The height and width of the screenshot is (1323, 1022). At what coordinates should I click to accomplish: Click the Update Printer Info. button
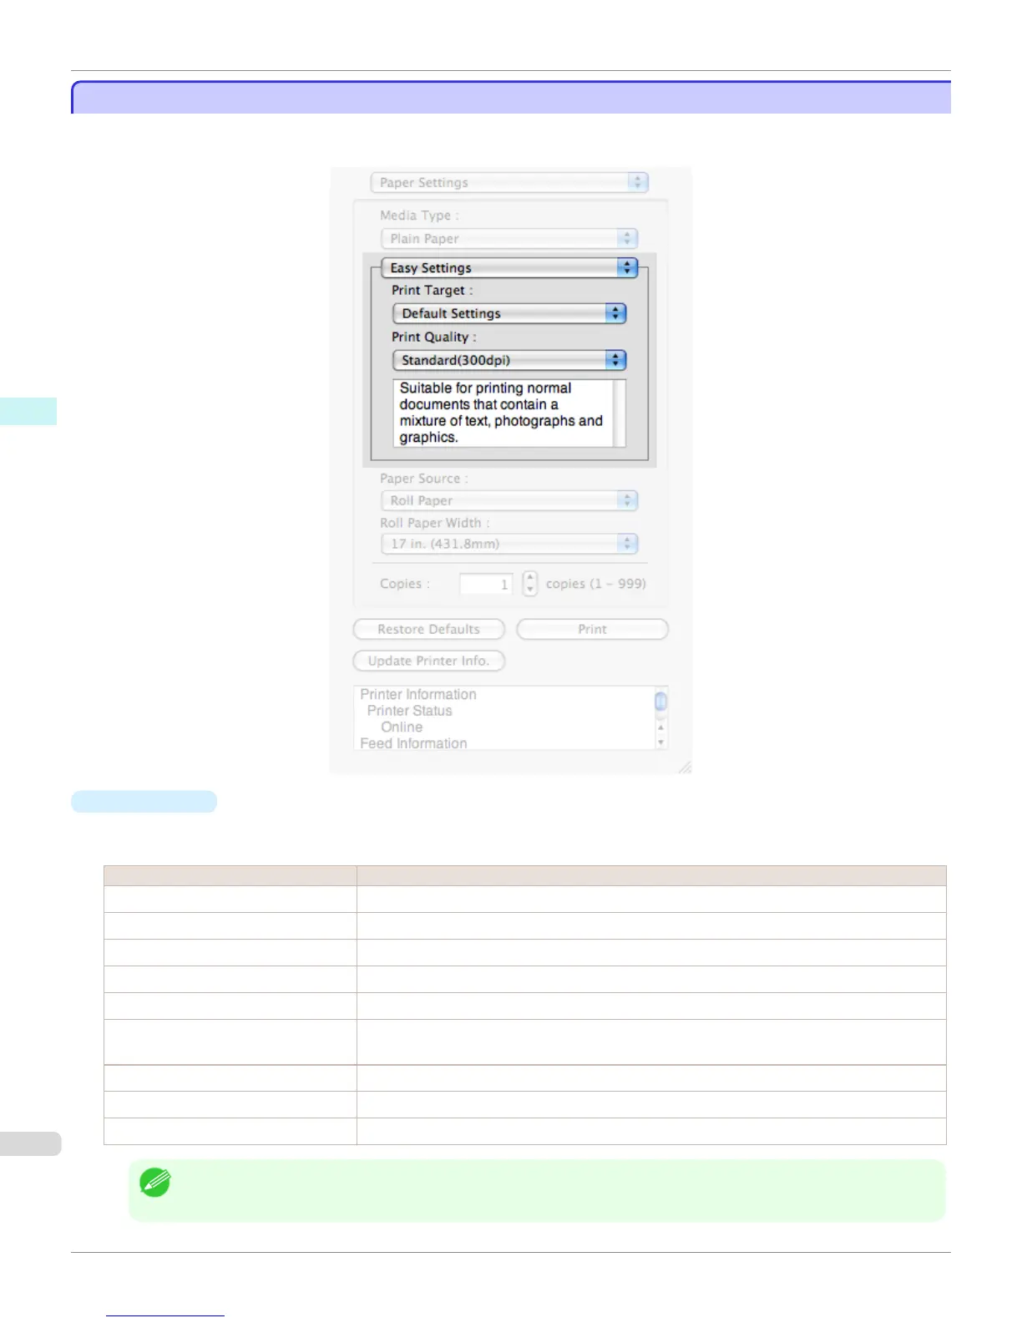[x=429, y=661]
